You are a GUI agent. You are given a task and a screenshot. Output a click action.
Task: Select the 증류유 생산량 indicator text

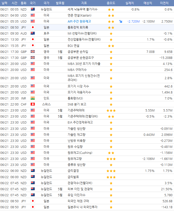77,165
